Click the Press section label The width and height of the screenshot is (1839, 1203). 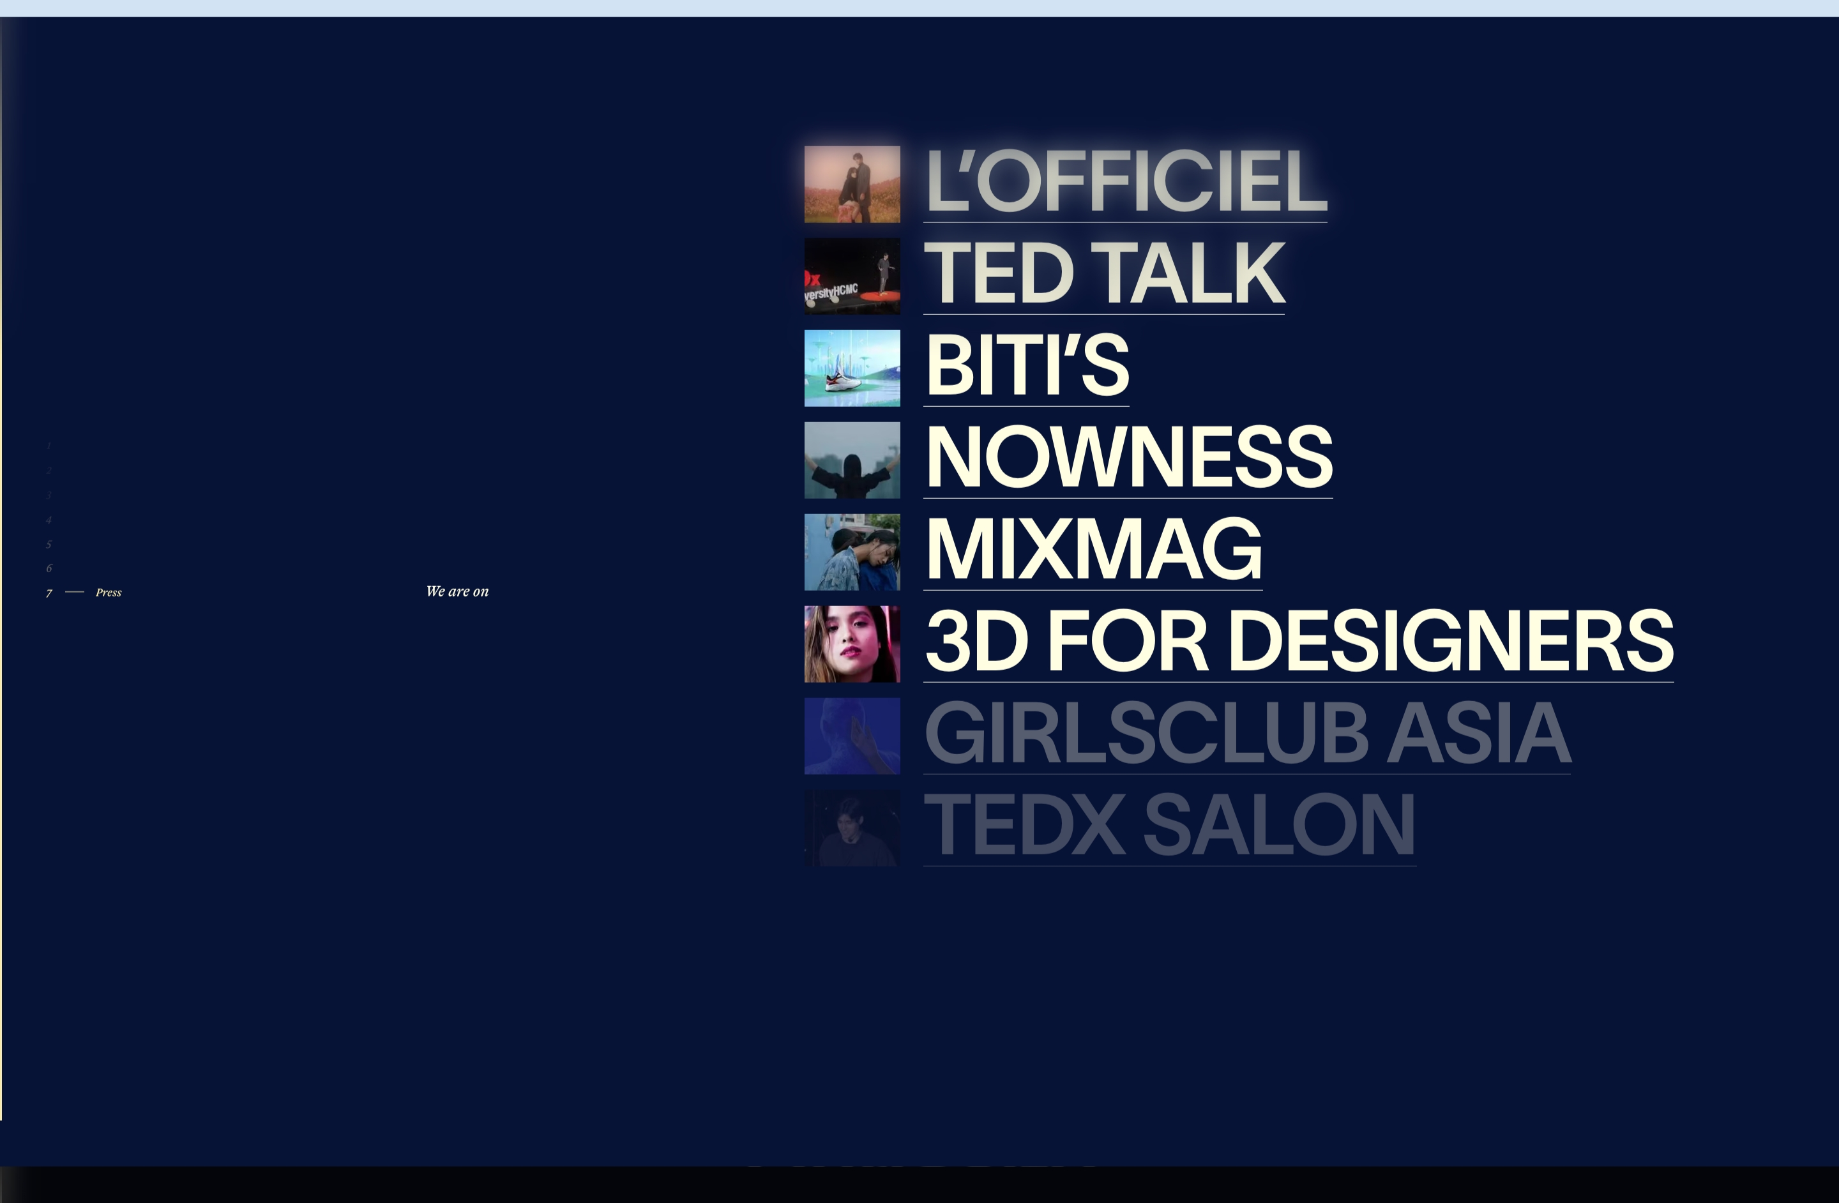(108, 593)
